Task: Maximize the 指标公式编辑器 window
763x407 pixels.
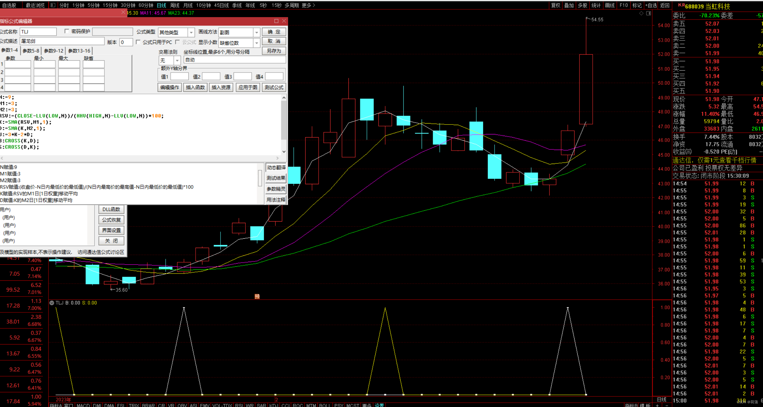Action: pyautogui.click(x=276, y=21)
